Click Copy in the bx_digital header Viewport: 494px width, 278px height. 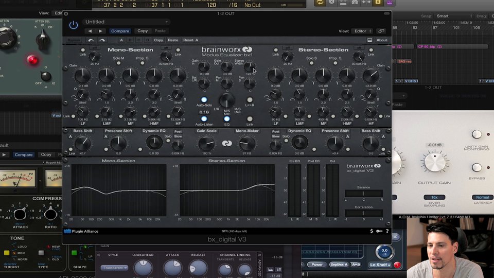click(x=143, y=31)
